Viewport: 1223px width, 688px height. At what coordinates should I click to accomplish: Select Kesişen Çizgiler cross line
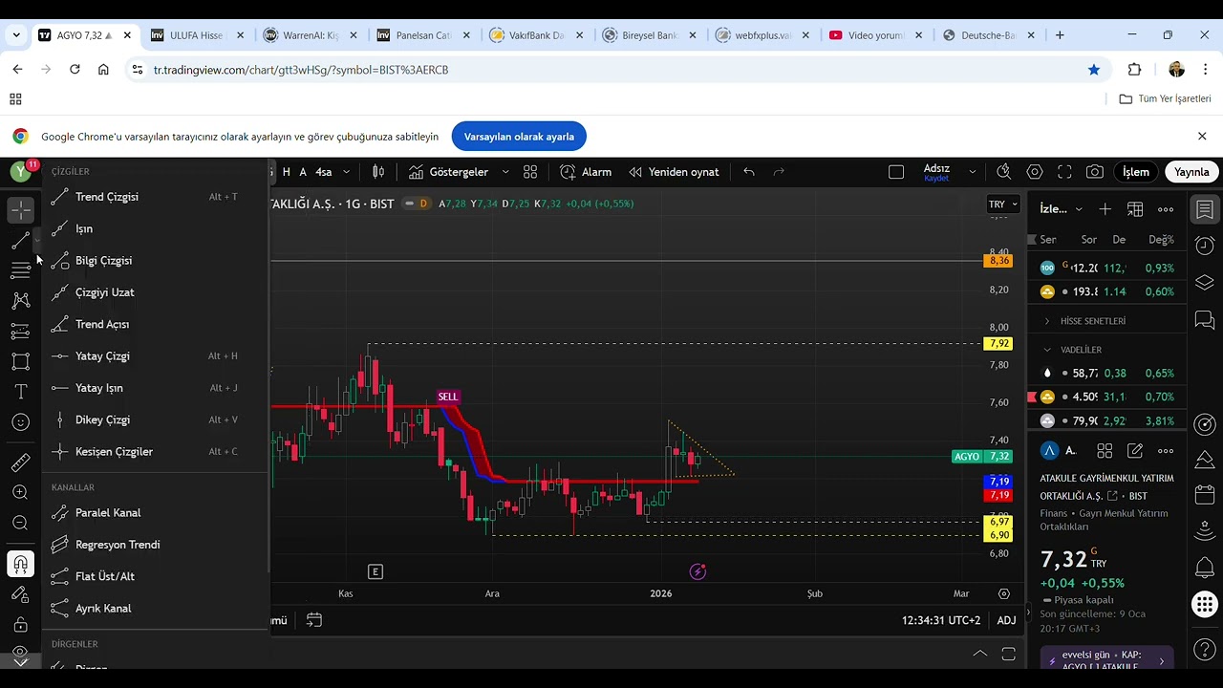click(155, 451)
